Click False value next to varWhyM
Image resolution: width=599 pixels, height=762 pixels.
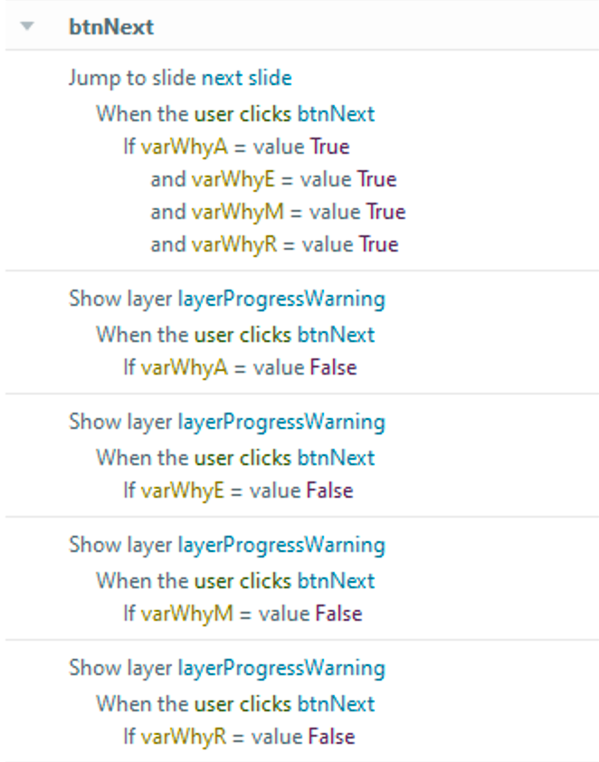point(338,614)
